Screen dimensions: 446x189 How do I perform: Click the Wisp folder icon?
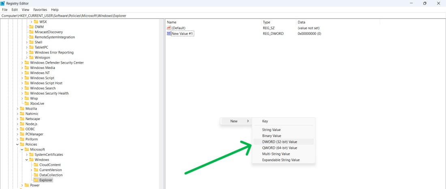click(x=27, y=99)
